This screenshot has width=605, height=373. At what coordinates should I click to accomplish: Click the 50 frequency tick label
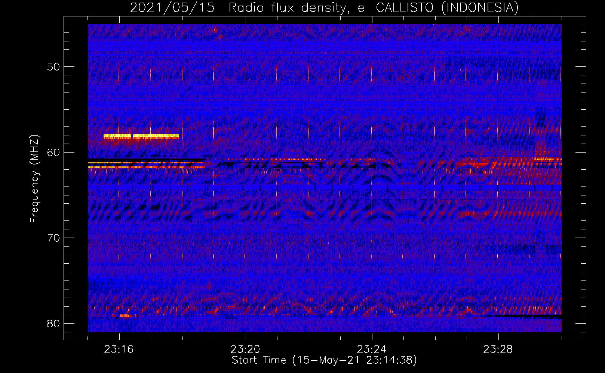point(53,67)
